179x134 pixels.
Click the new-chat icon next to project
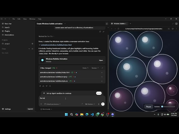coord(32,44)
